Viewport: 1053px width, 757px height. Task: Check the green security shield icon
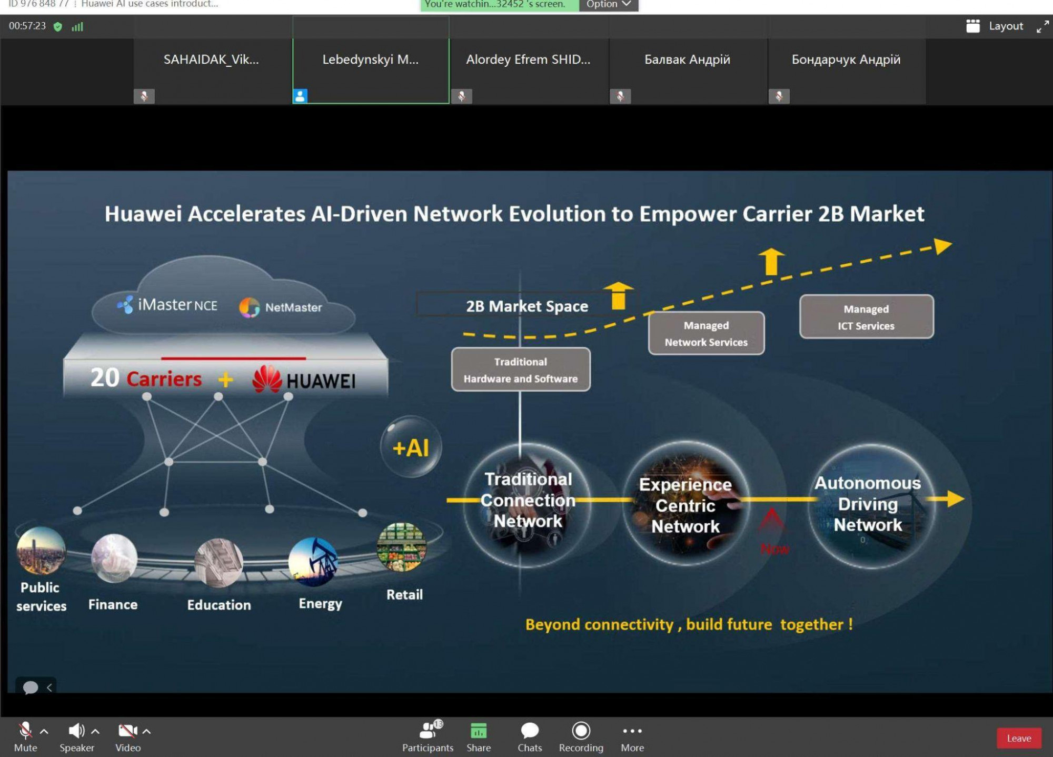point(58,26)
